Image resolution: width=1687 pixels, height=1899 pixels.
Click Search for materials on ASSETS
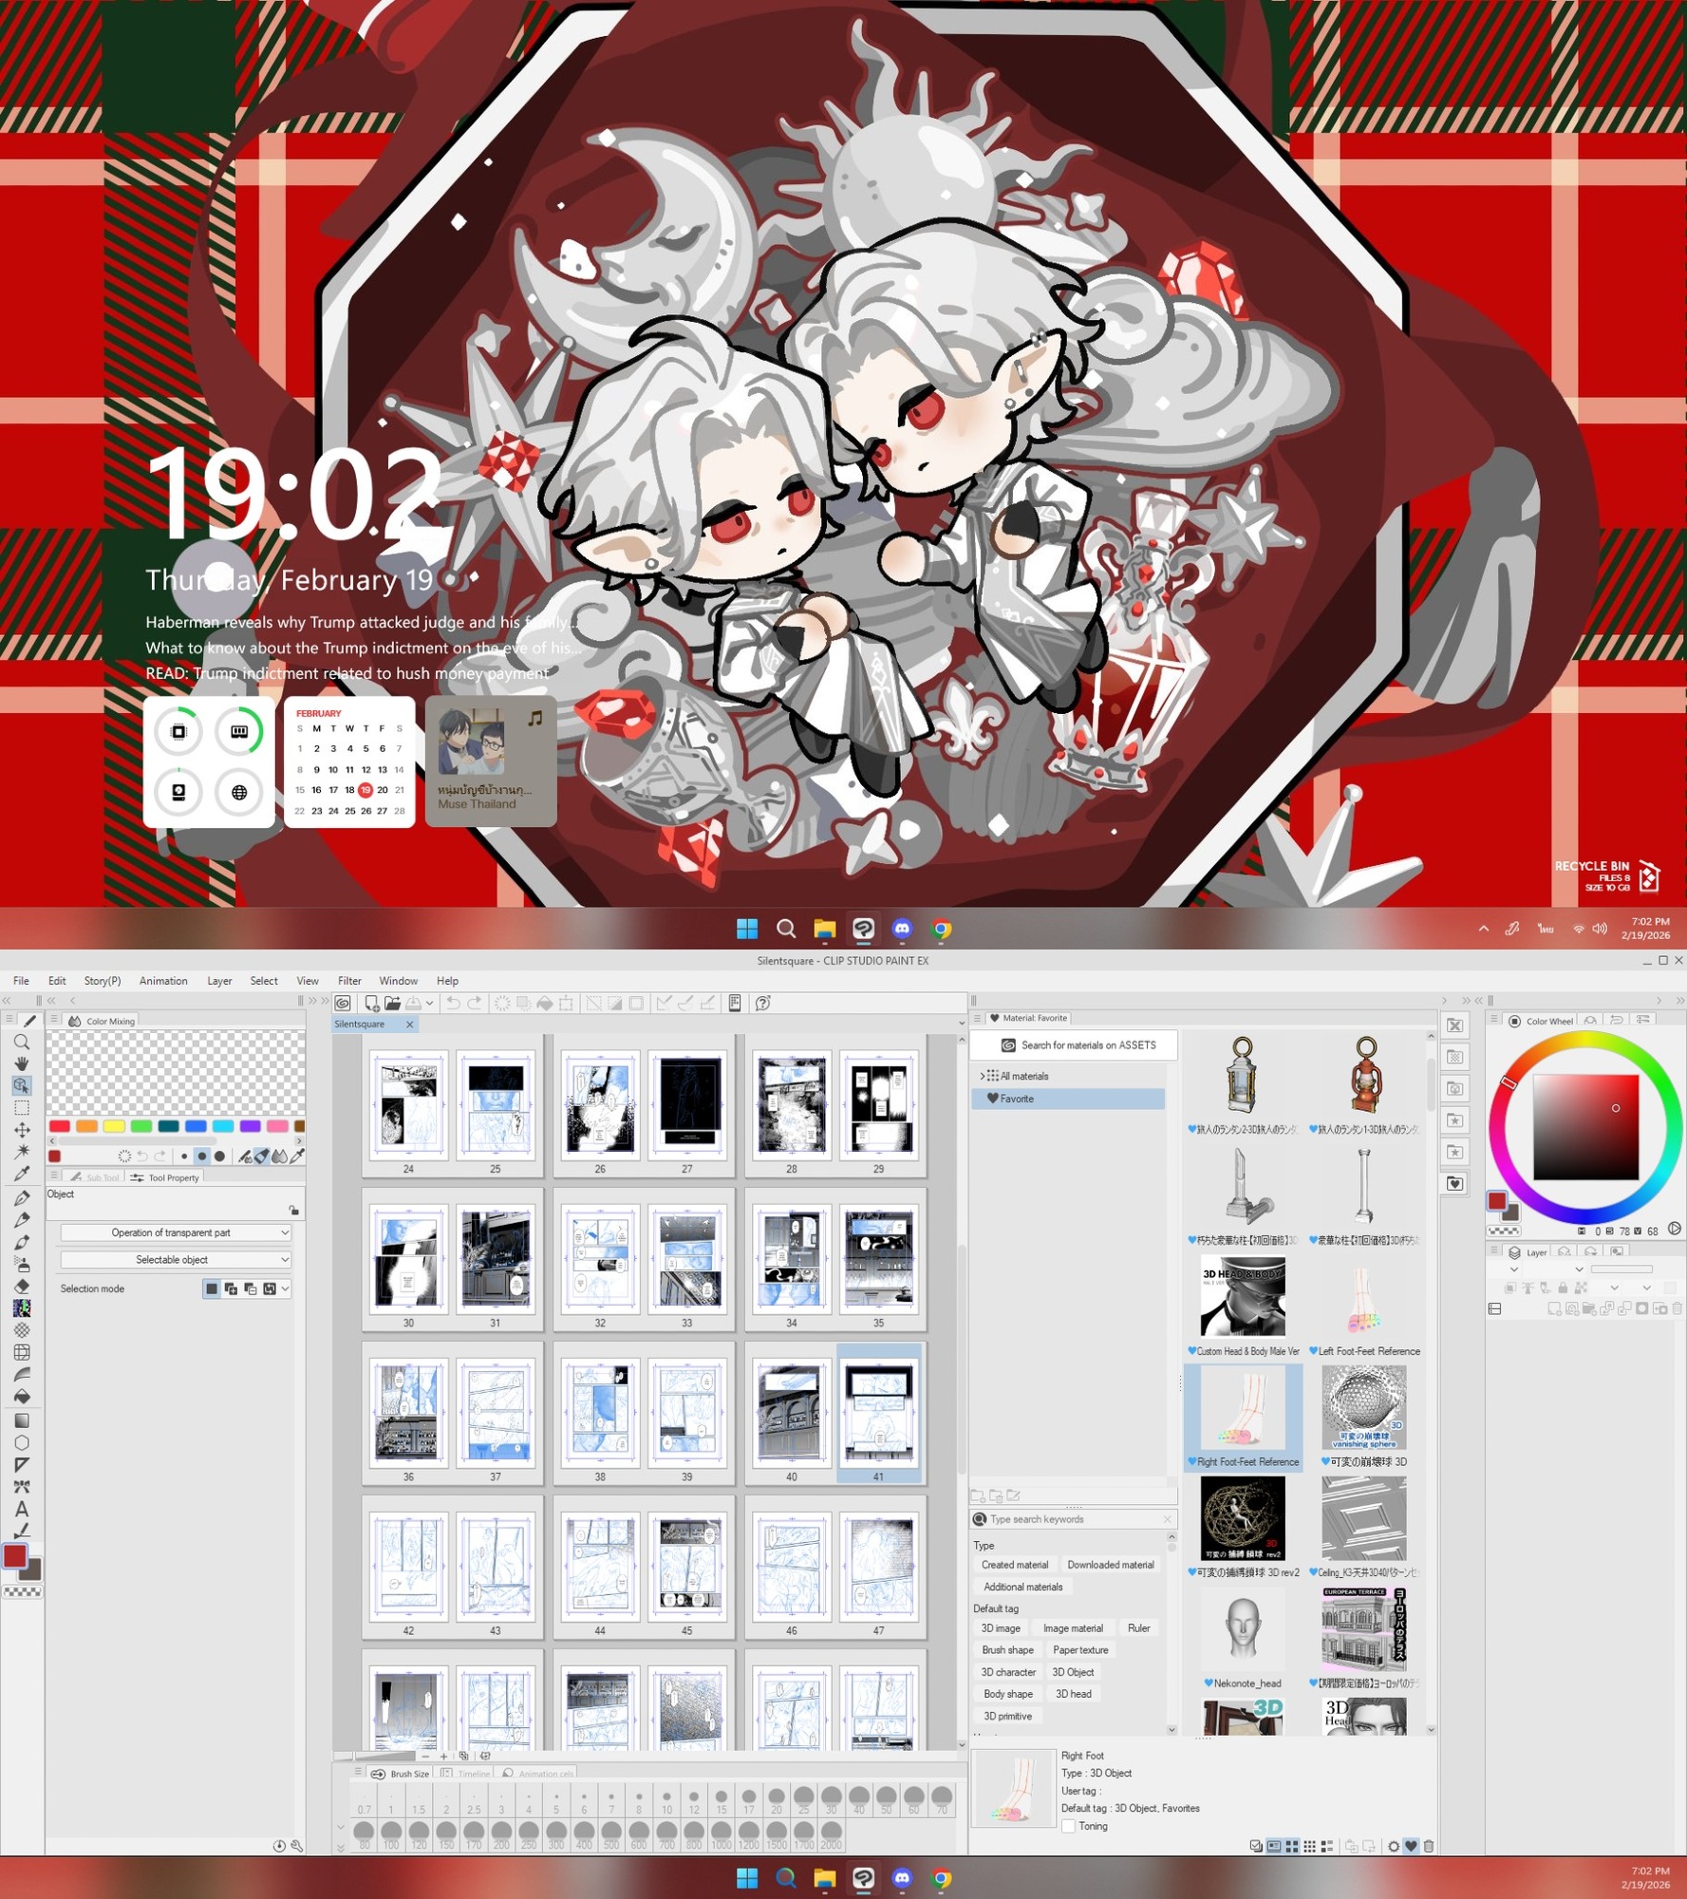[1078, 1045]
